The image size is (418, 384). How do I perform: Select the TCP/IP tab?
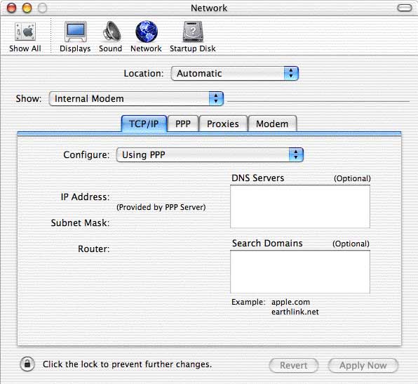click(x=144, y=124)
